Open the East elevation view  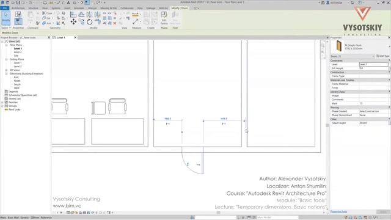click(x=16, y=78)
